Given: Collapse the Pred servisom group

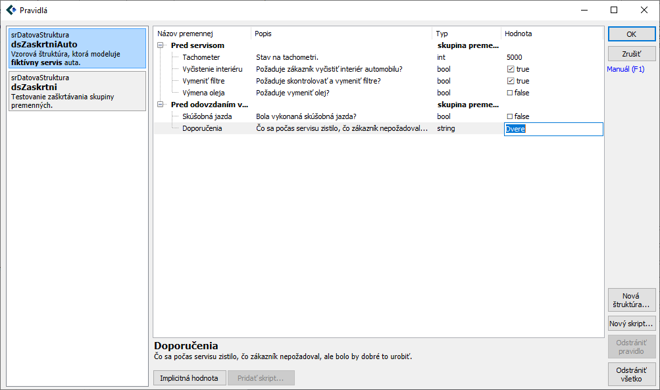Looking at the screenshot, I should (161, 45).
